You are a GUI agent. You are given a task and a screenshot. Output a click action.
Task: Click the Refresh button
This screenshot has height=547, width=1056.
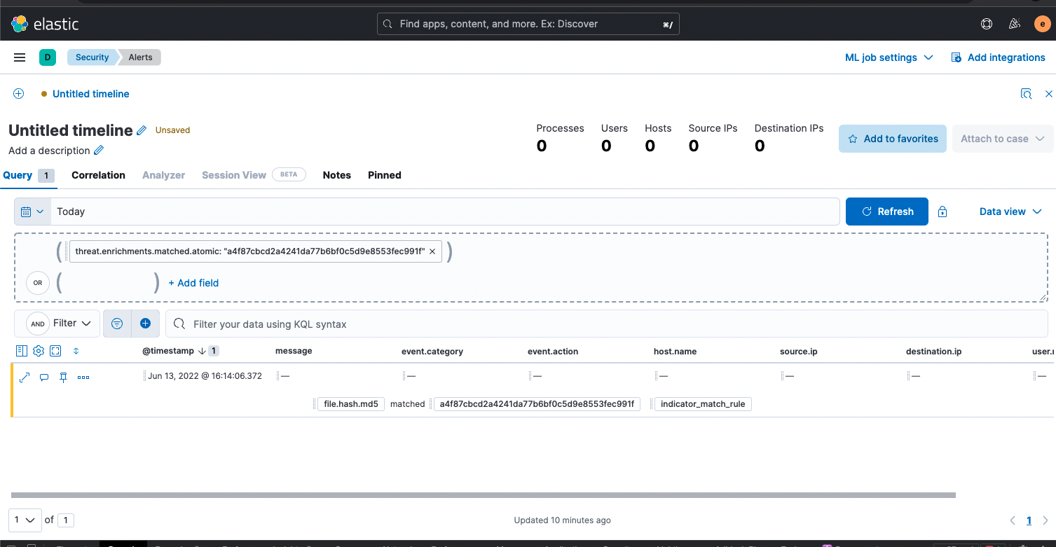(x=886, y=211)
